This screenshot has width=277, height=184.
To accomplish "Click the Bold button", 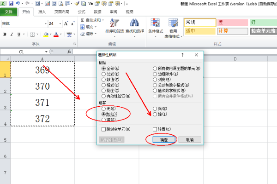I will pyautogui.click(x=5, y=34).
